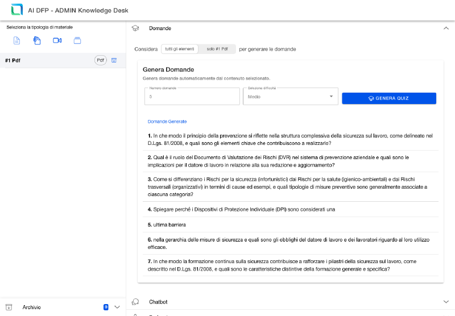
Task: Select question 4 about Dispositivi di Protezione
Action: pyautogui.click(x=291, y=209)
